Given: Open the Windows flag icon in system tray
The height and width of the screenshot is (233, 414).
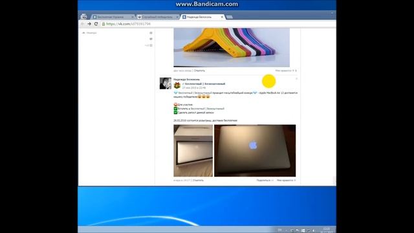Looking at the screenshot, I should [x=303, y=230].
